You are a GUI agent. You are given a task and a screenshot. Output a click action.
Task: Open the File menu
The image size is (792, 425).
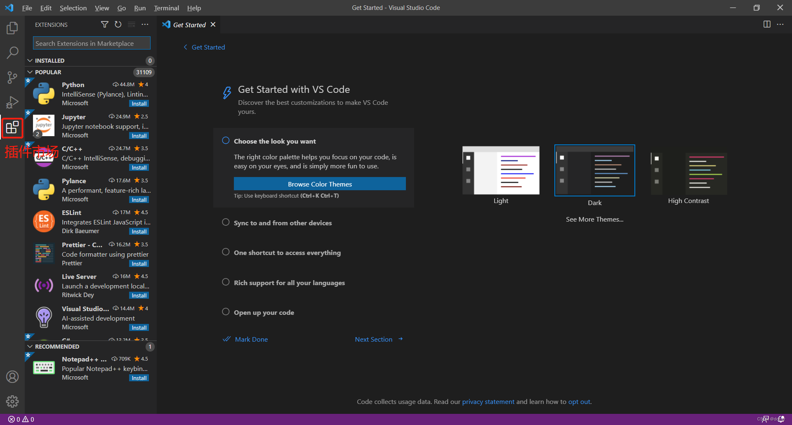(27, 8)
